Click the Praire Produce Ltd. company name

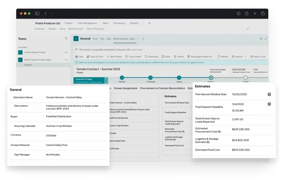coord(48,23)
